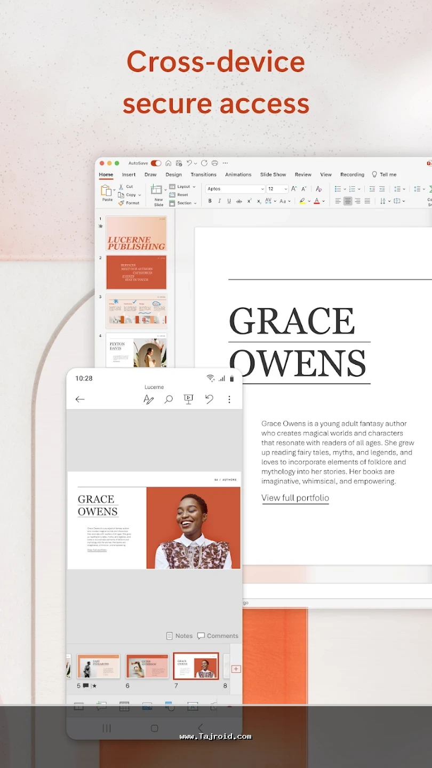Viewport: 432px width, 768px height.
Task: Select Lucerne Publishing slide 1 thumbnail
Action: (x=137, y=234)
